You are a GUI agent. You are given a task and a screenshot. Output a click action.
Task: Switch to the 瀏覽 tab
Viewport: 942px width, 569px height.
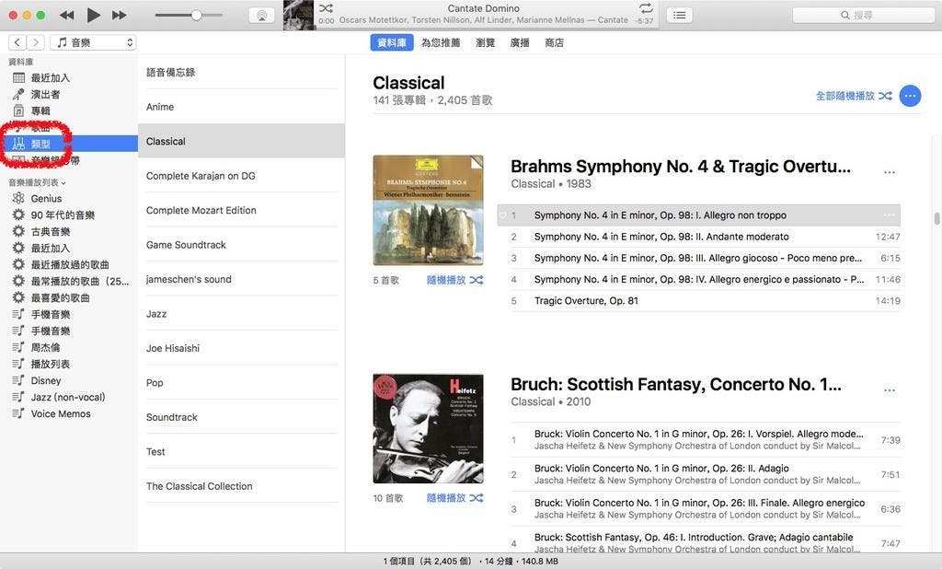tap(485, 42)
